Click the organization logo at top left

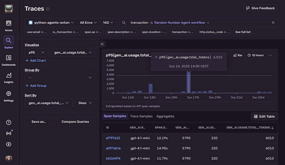point(9,8)
